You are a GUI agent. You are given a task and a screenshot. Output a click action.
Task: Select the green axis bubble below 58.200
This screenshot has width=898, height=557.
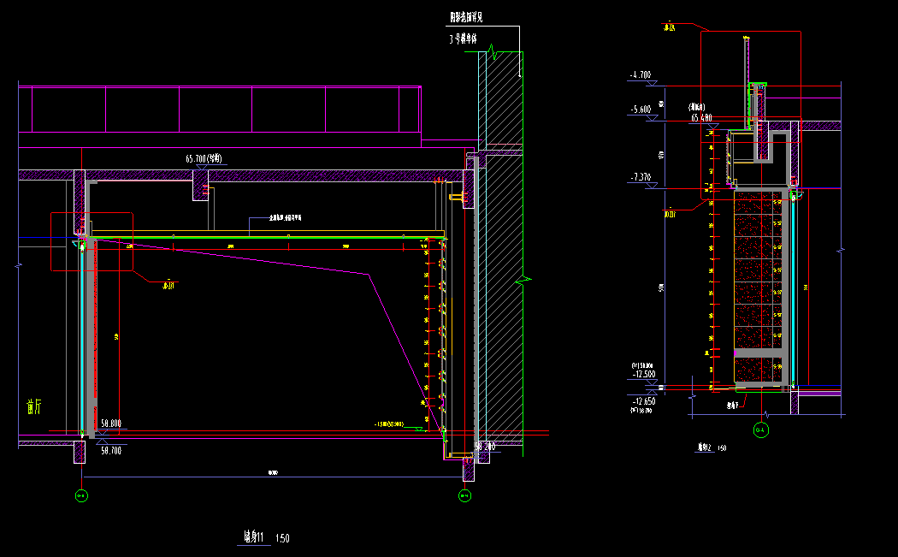pos(465,495)
